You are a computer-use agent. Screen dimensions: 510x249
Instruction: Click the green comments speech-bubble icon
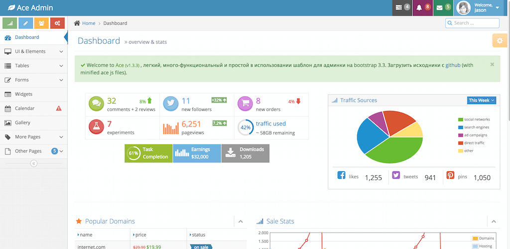pyautogui.click(x=96, y=104)
